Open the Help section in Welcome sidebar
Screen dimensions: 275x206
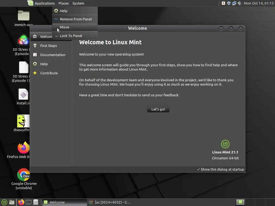pos(51,64)
